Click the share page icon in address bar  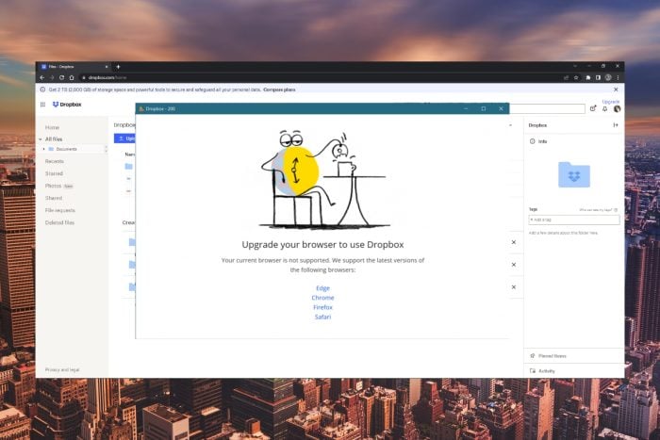coord(566,77)
